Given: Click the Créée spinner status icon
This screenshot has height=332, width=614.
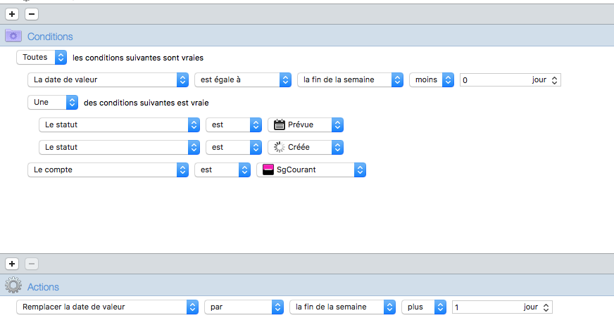Looking at the screenshot, I should (280, 147).
